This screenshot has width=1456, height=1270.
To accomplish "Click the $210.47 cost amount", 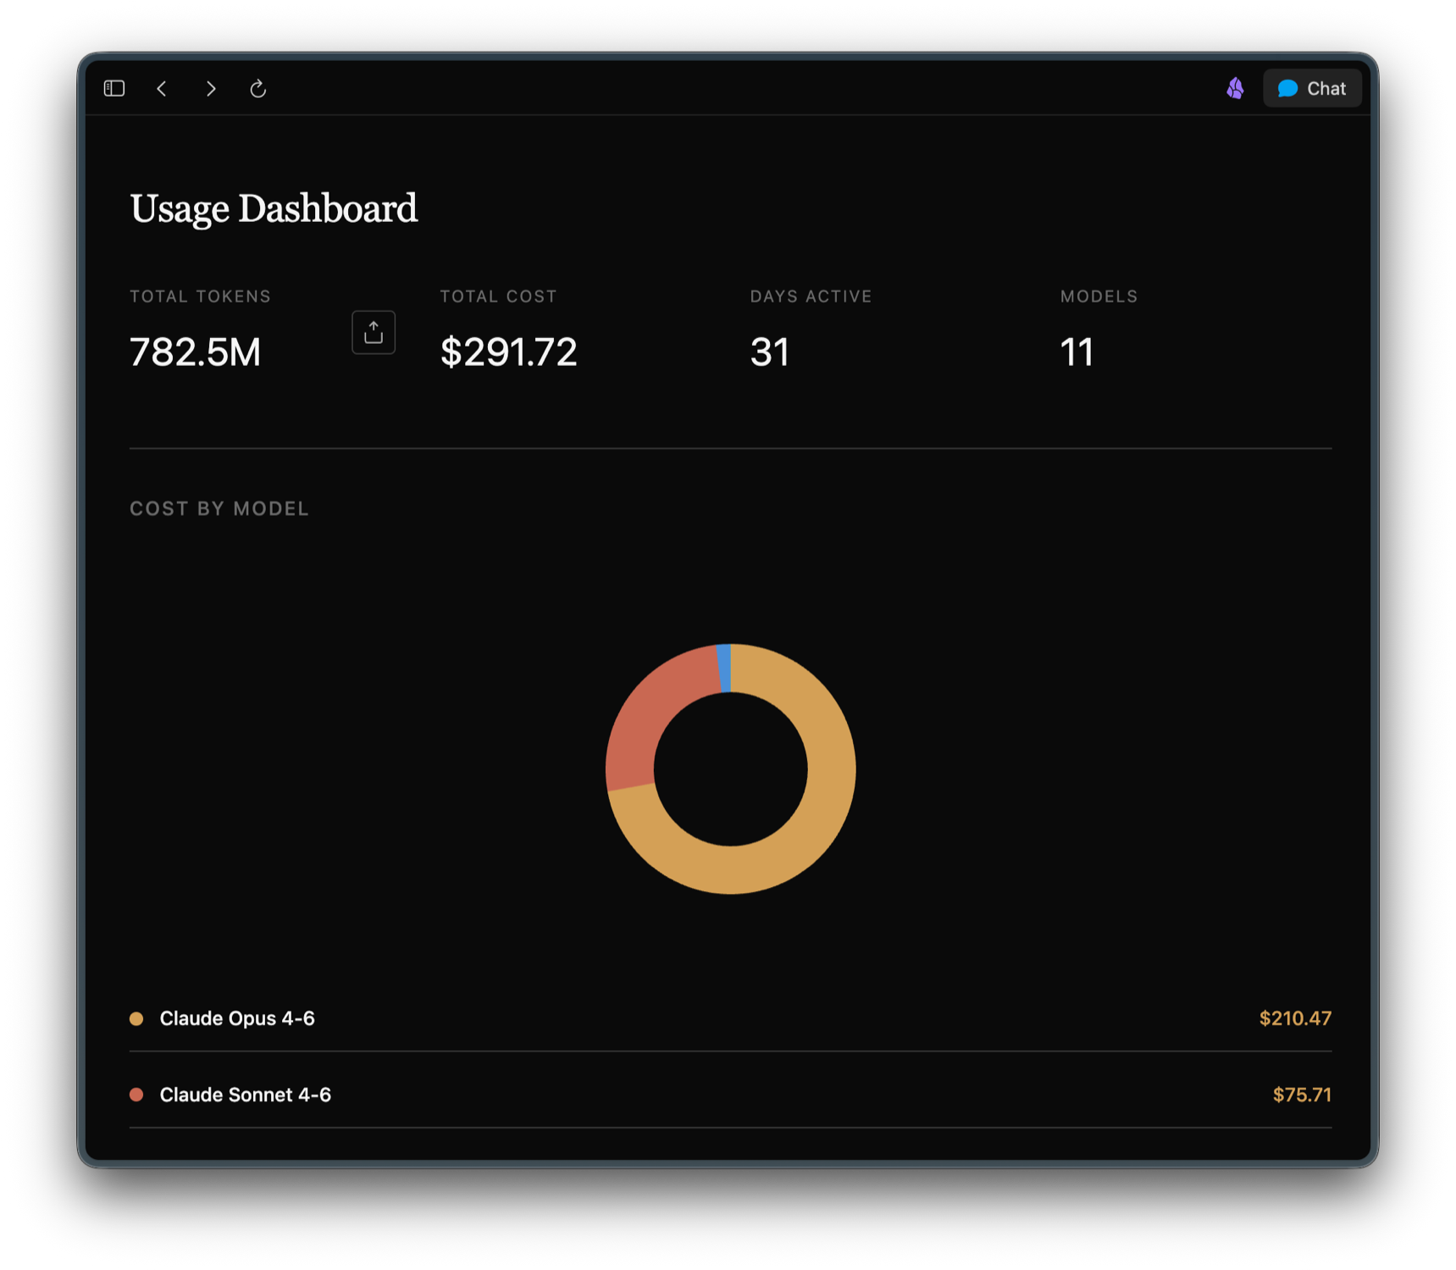I will click(x=1294, y=1018).
